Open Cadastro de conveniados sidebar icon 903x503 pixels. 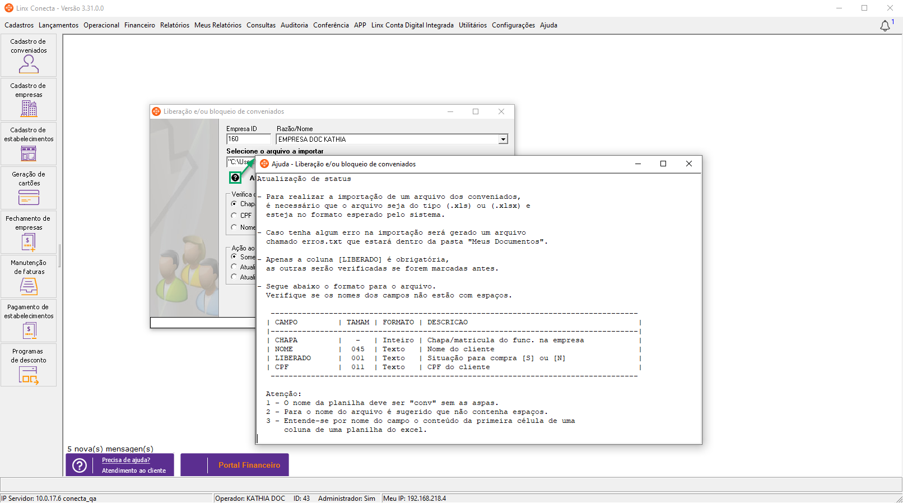click(29, 55)
